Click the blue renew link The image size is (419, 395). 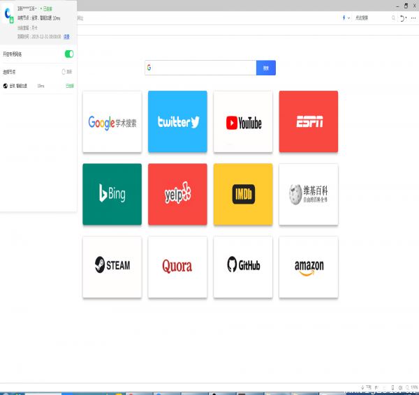click(66, 36)
